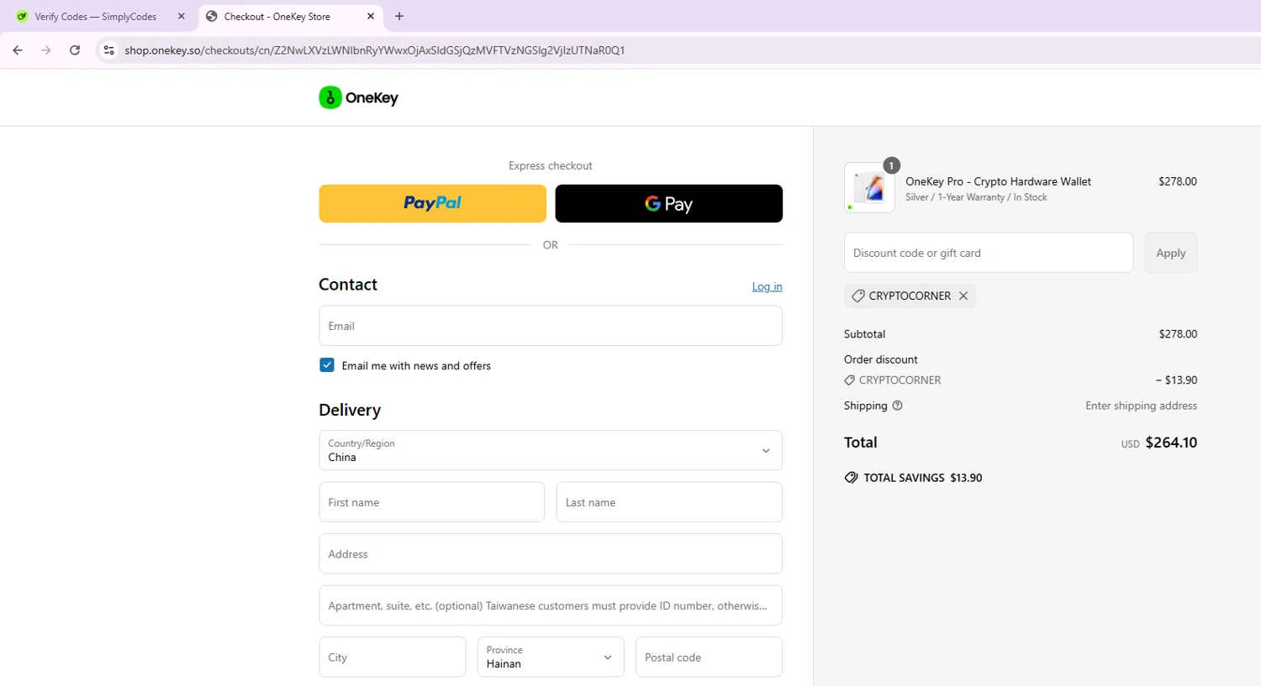Open the Country/Region dropdown
Image resolution: width=1261 pixels, height=686 pixels.
[551, 450]
